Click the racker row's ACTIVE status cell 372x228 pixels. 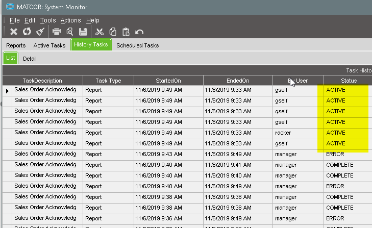[348, 133]
